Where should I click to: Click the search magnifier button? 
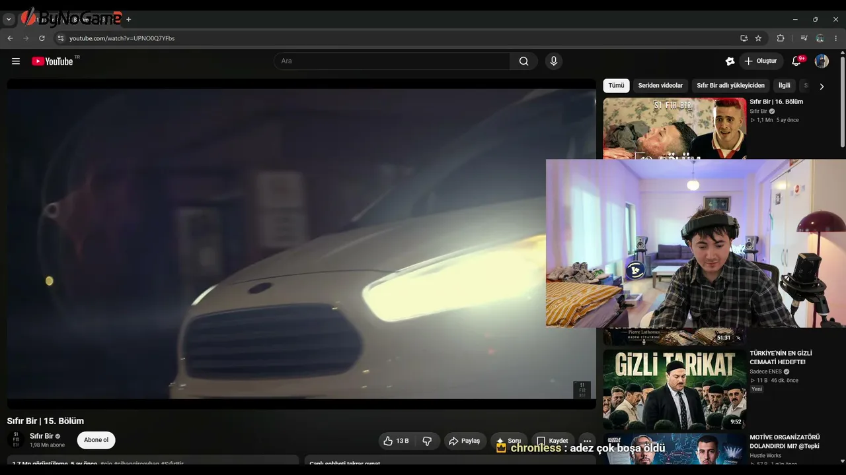[523, 61]
